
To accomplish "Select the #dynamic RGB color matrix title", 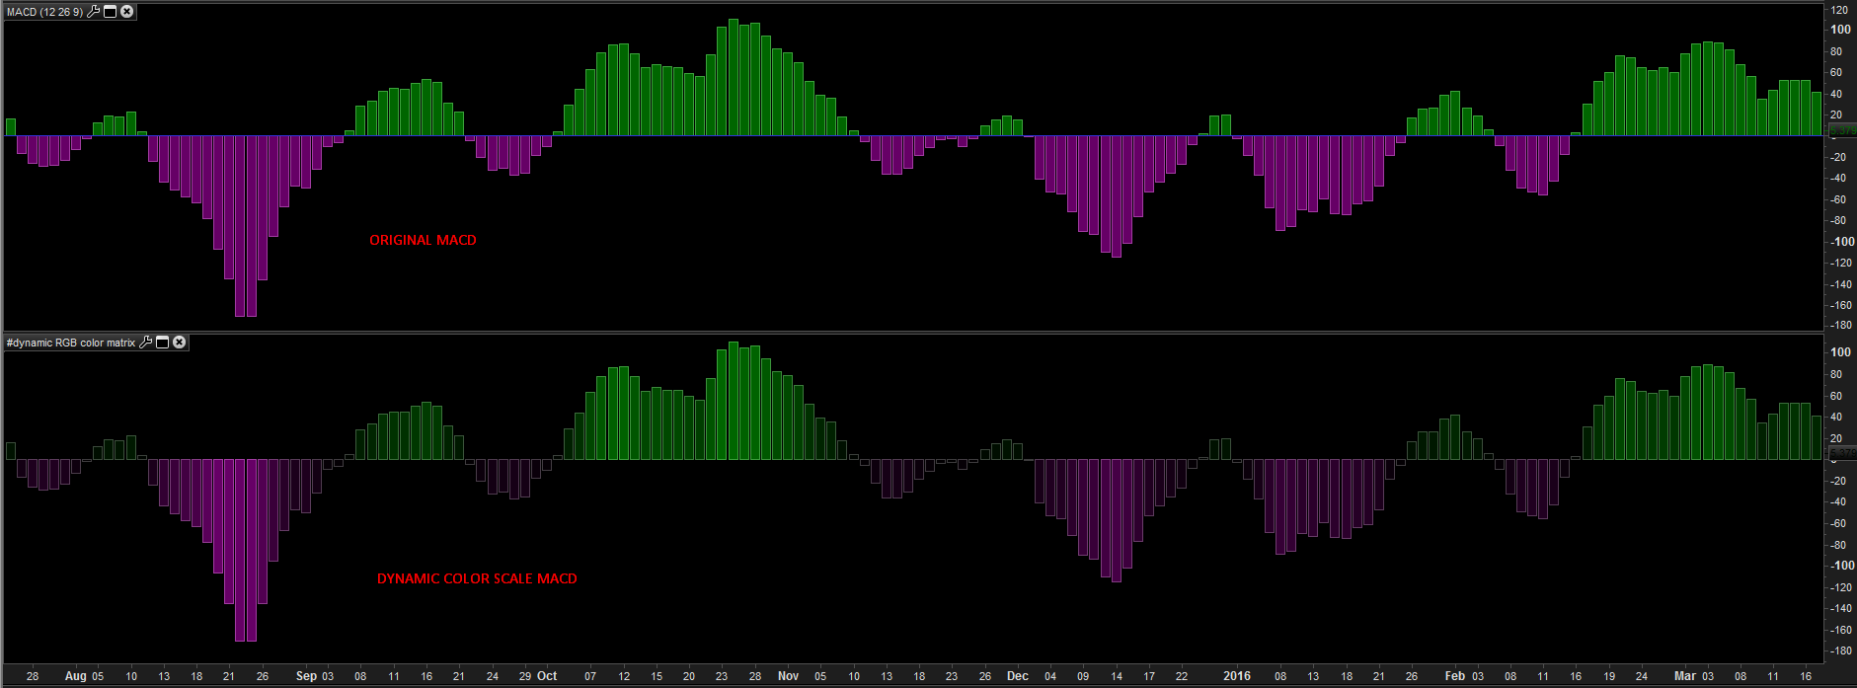I will coord(71,343).
